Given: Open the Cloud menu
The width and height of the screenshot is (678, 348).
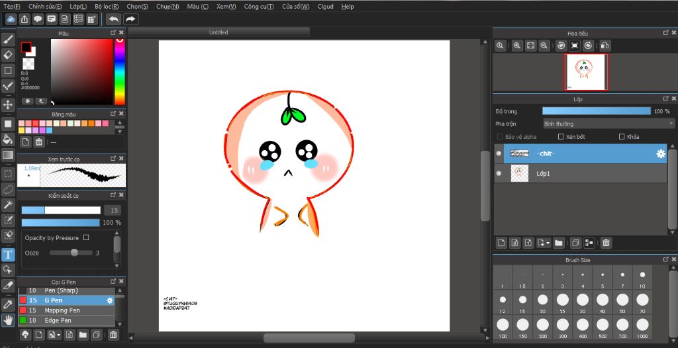Looking at the screenshot, I should [325, 7].
